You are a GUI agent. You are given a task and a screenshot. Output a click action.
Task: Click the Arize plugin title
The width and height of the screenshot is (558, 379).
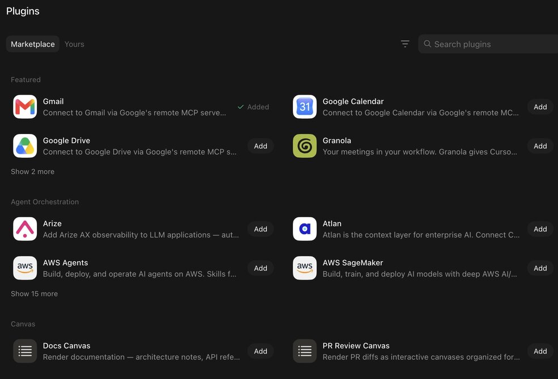52,223
